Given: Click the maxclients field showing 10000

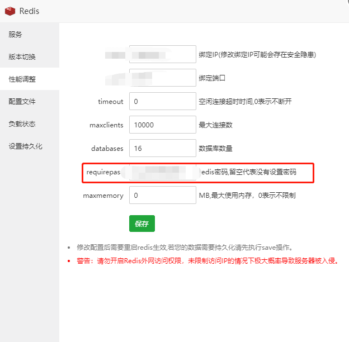Looking at the screenshot, I should 163,125.
